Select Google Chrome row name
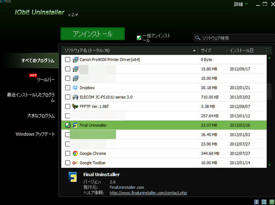Viewport: 275px width, 205px height. coord(93,154)
